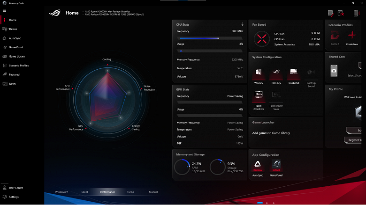Click the GameVisual app configuration icon
This screenshot has height=205, width=366.
pyautogui.click(x=276, y=165)
